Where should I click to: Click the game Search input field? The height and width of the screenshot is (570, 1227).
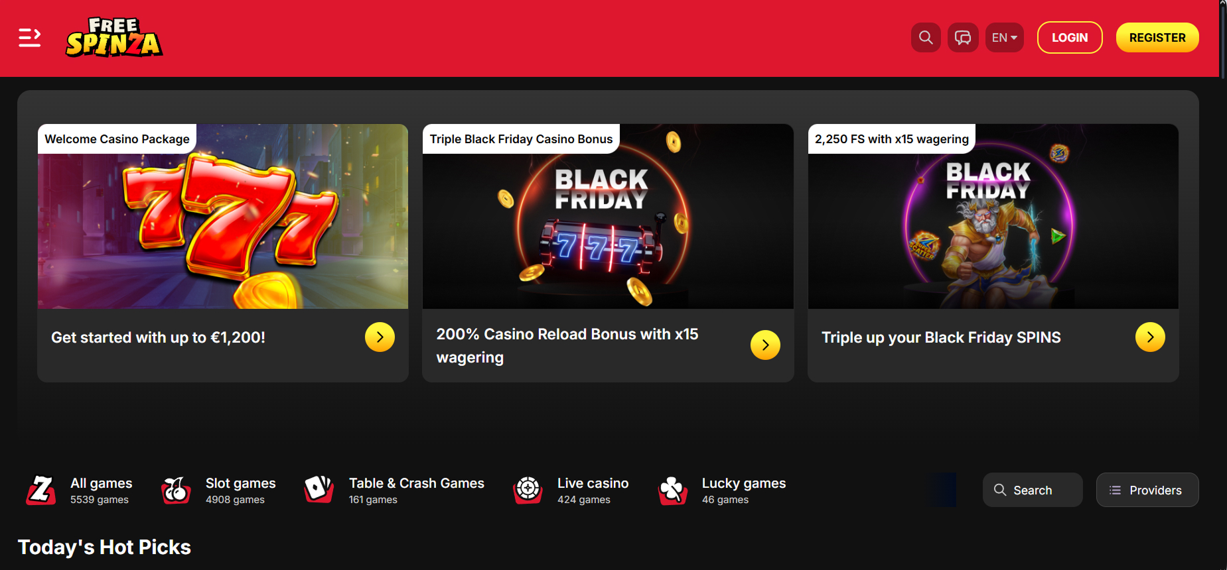pos(1033,490)
